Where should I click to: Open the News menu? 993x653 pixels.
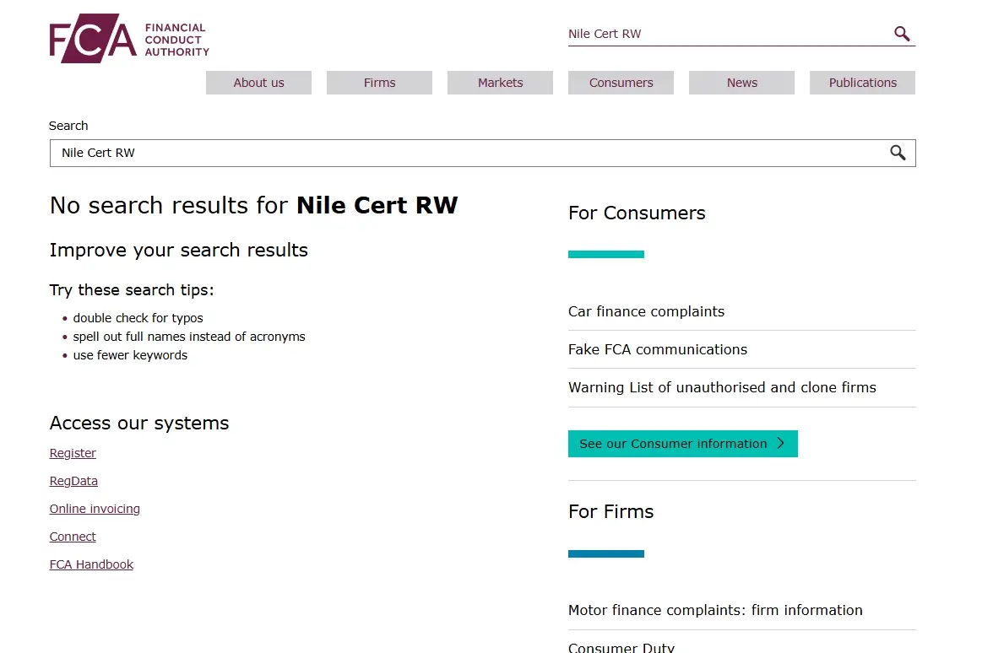(741, 82)
